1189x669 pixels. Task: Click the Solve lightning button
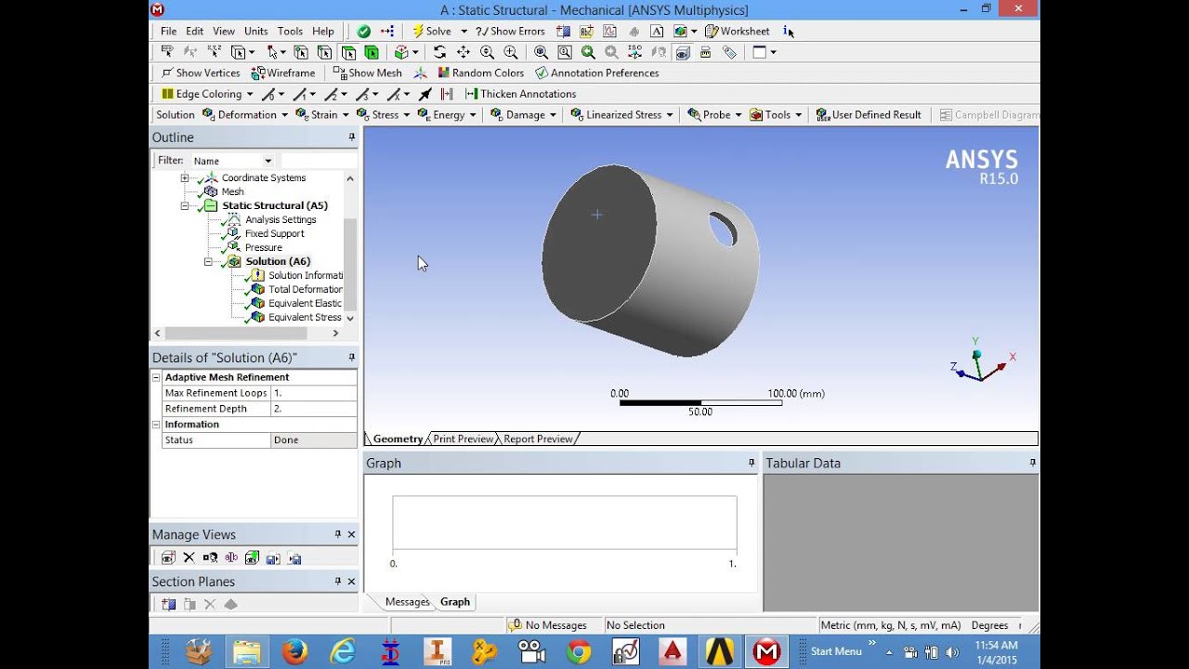tap(432, 31)
